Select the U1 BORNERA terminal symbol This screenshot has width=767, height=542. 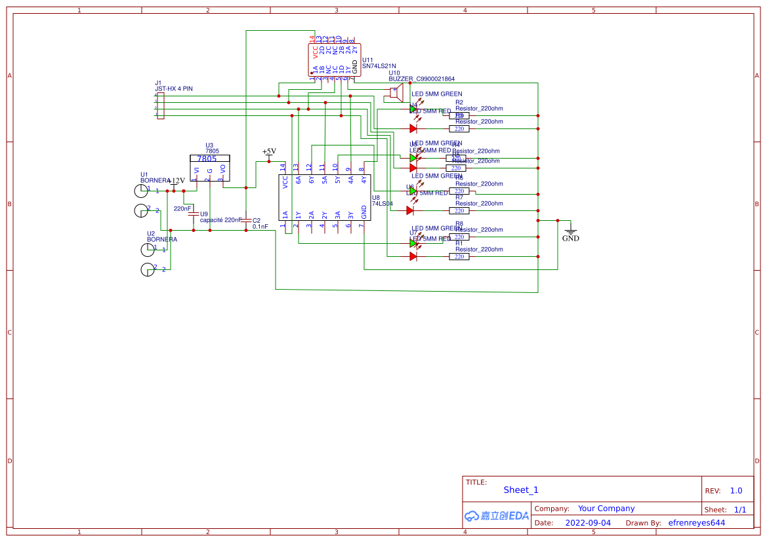[142, 190]
